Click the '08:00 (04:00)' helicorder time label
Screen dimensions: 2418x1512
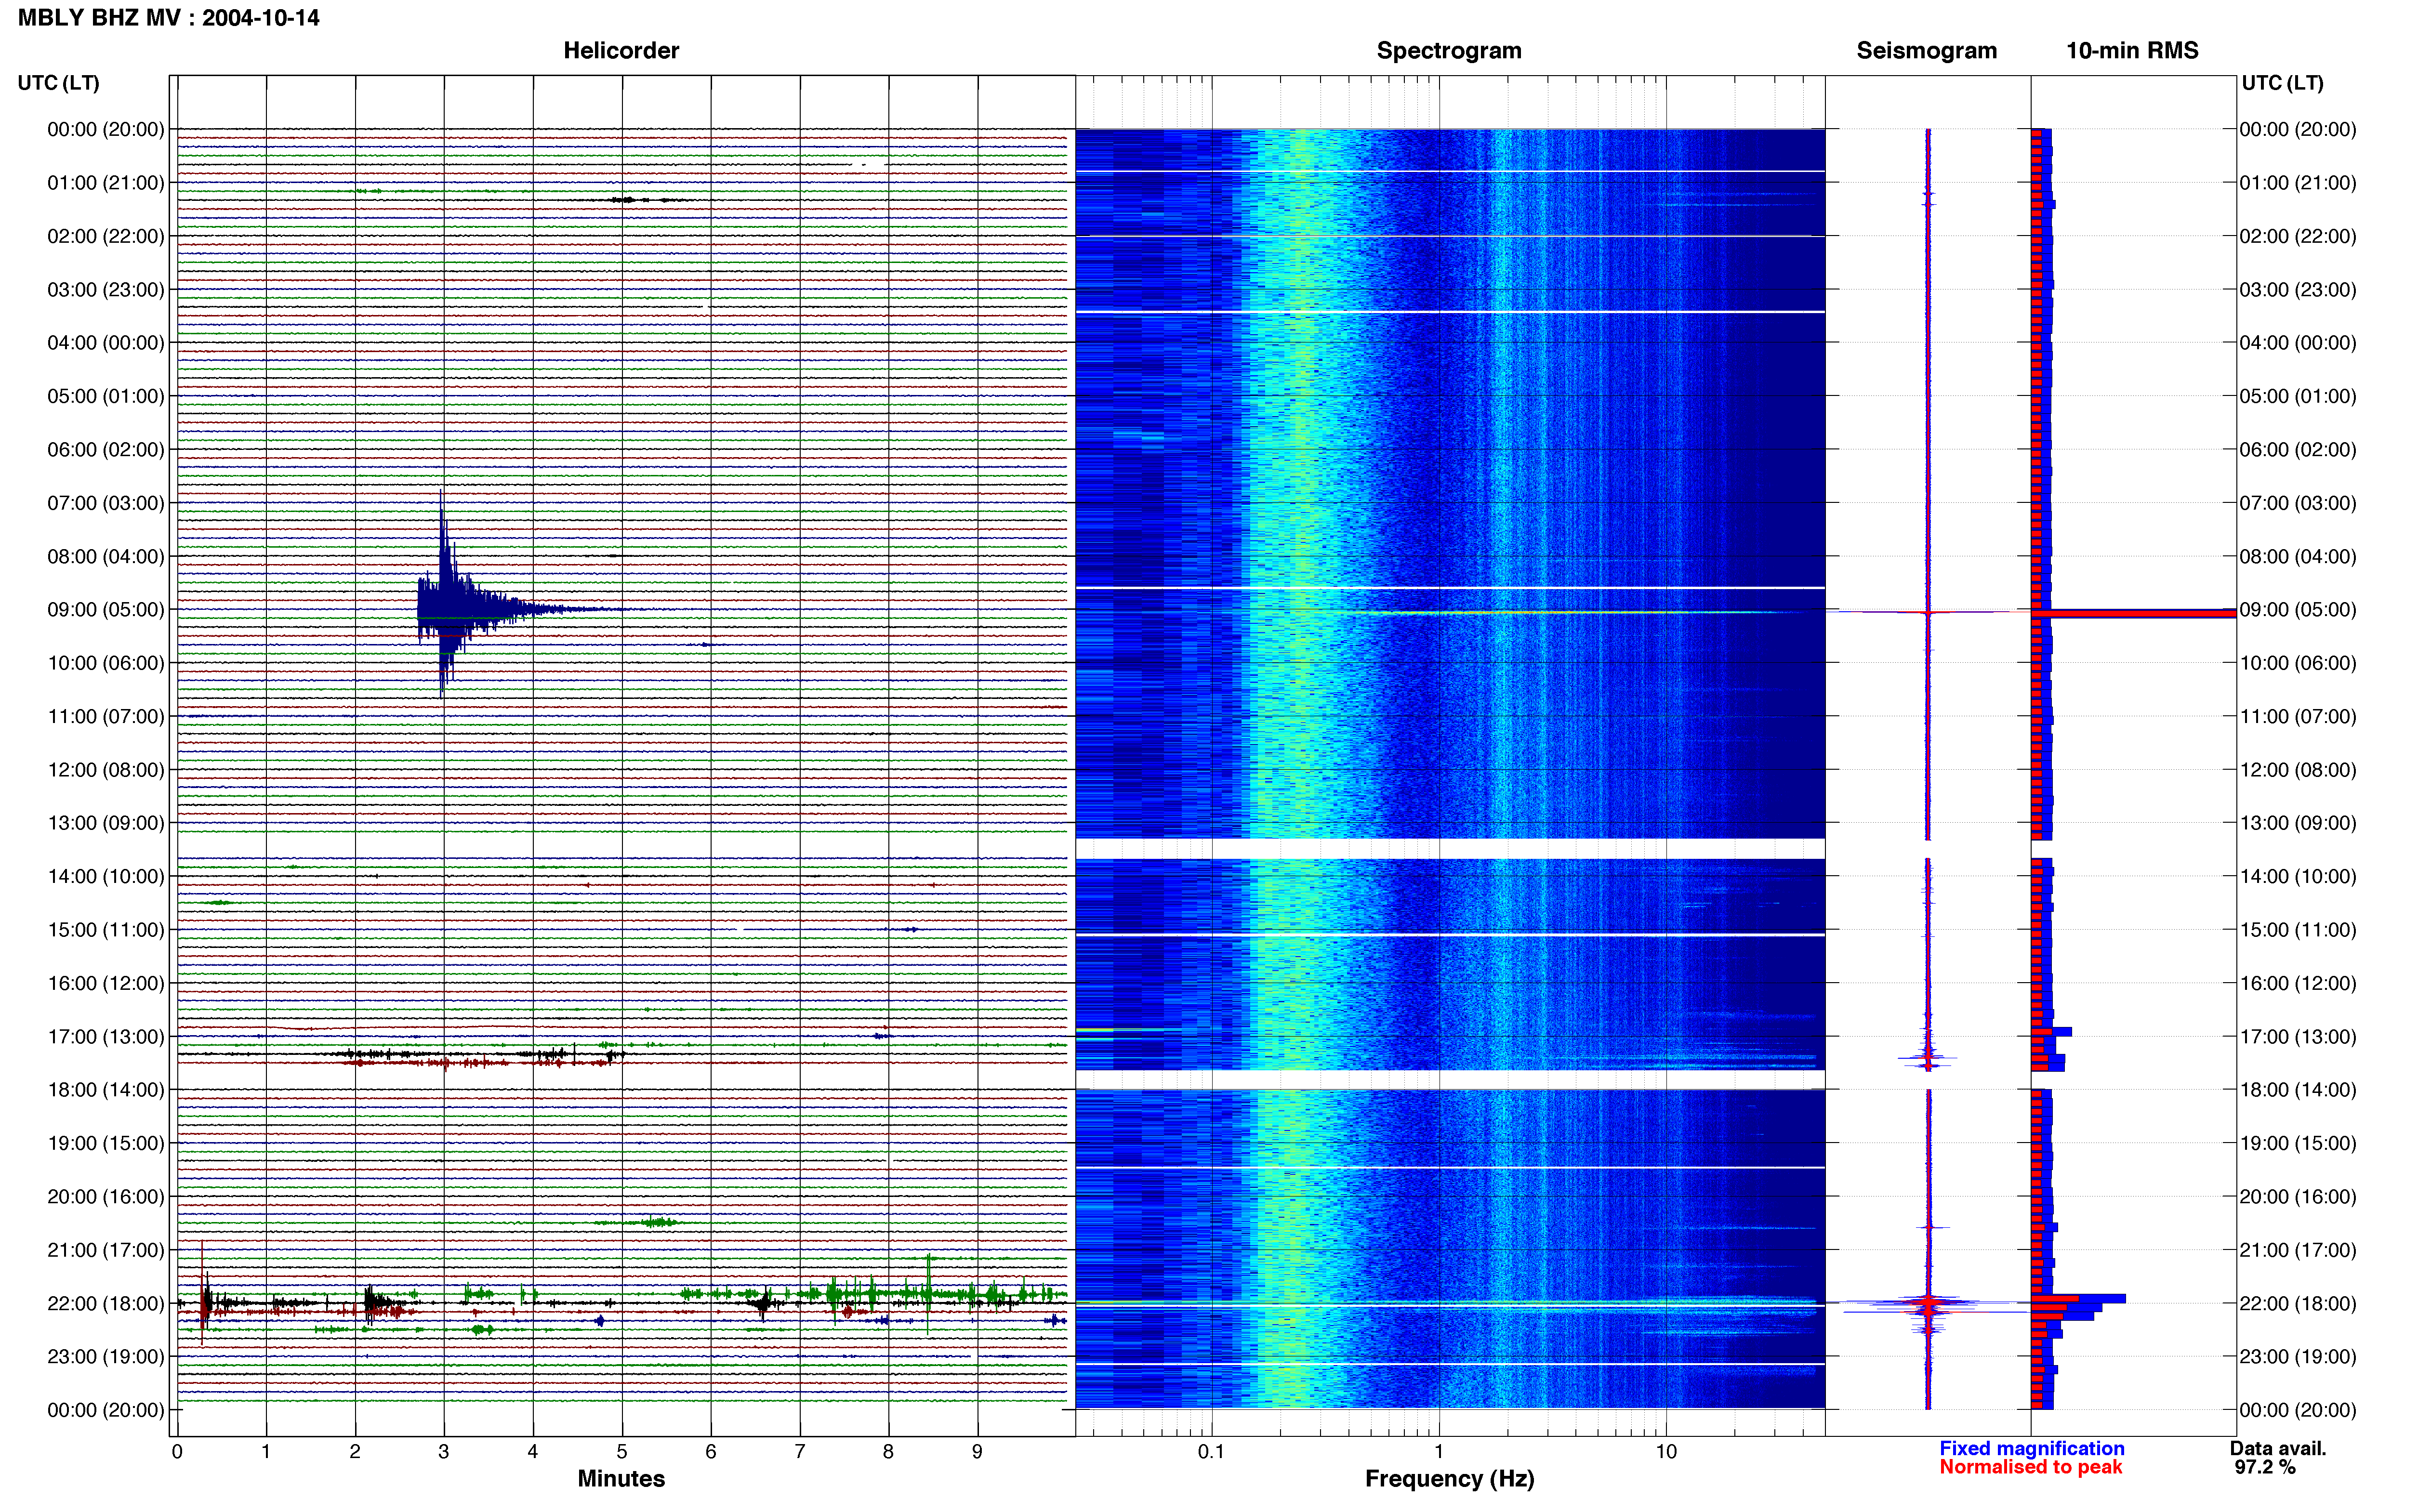[105, 556]
